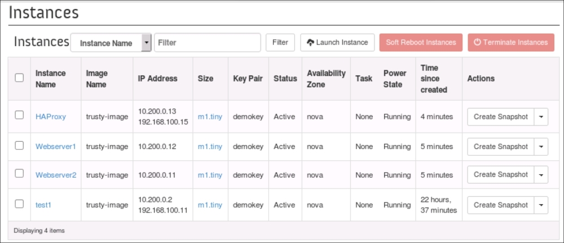The height and width of the screenshot is (243, 564).
Task: Open the test1 instance details link
Action: click(43, 205)
